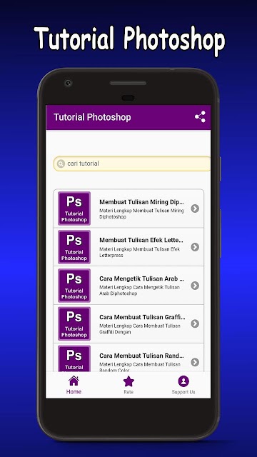Focus the 'cari tutorial' search field
Image resolution: width=257 pixels, height=457 pixels.
[x=131, y=164]
